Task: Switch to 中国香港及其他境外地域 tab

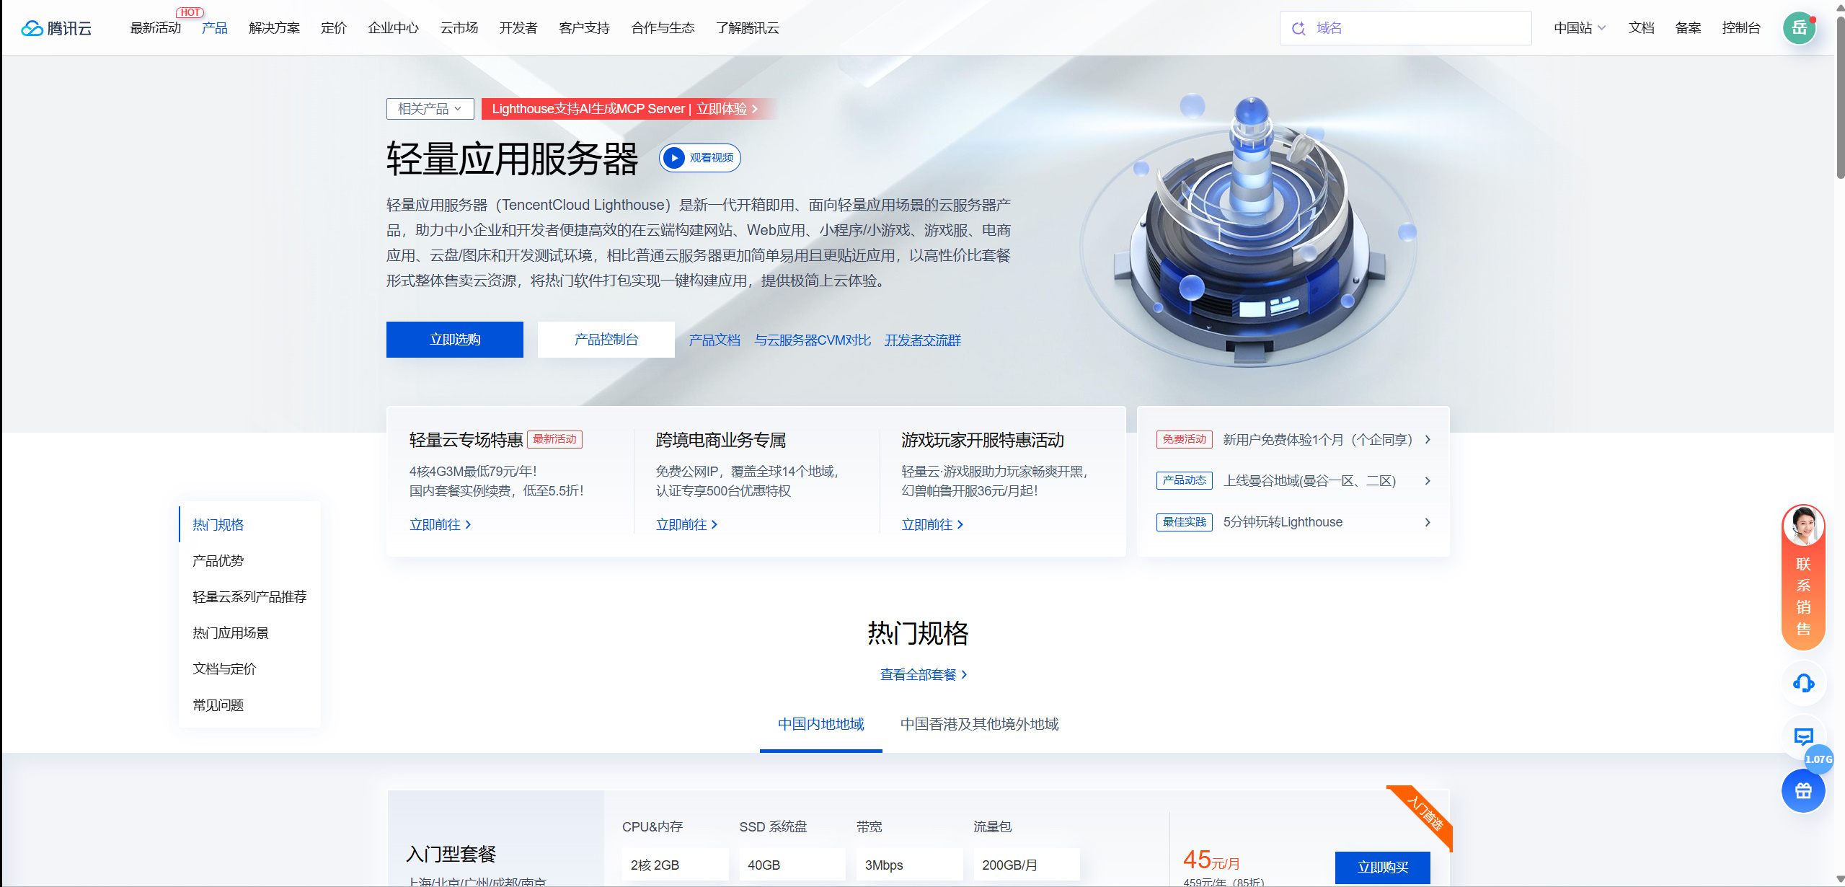Action: [x=979, y=724]
